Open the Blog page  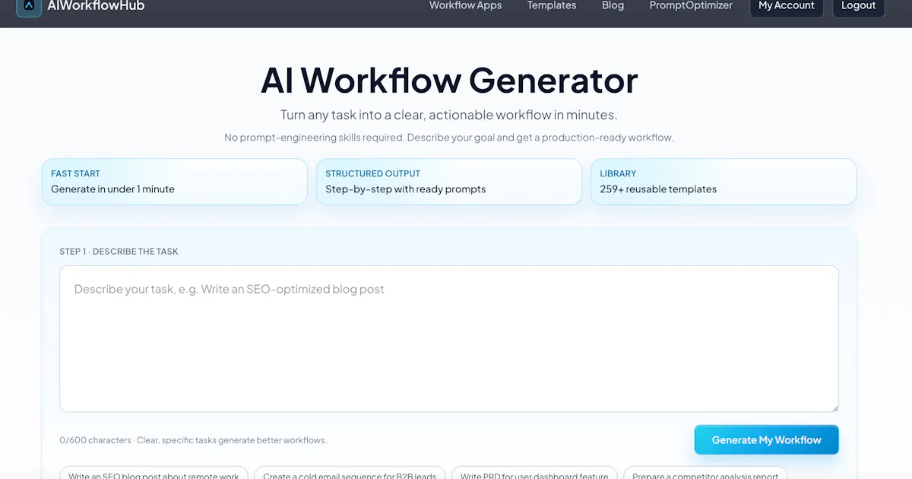tap(613, 5)
